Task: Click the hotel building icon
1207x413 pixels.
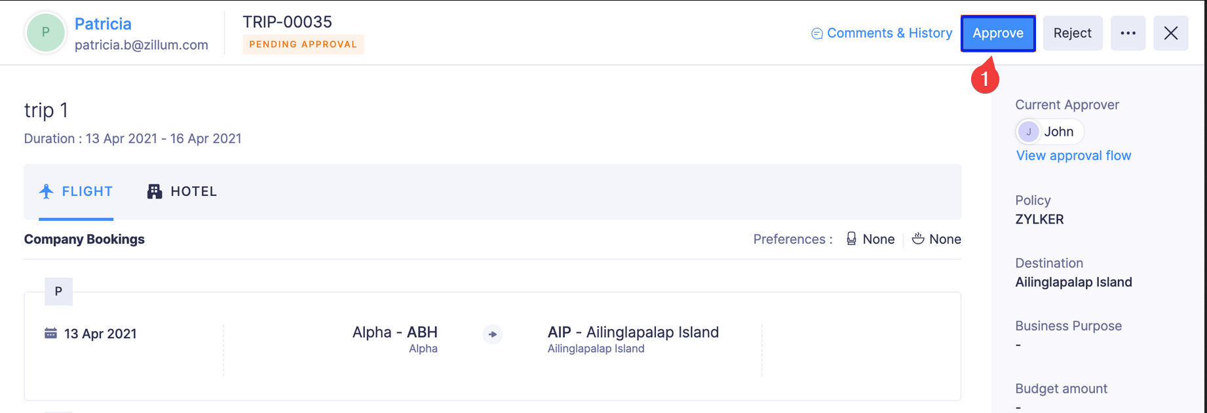Action: (155, 191)
